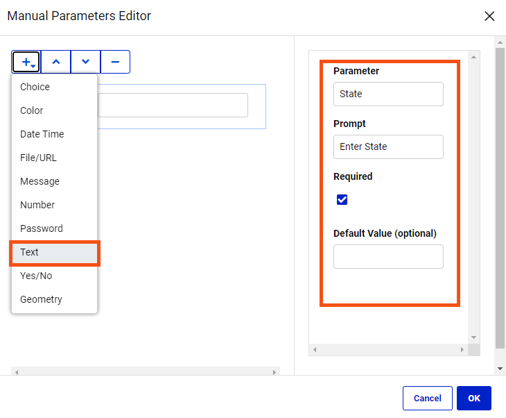Screen dimensions: 506x418
Task: Click the dialog's outer vertical scrollbar
Action: [500, 201]
